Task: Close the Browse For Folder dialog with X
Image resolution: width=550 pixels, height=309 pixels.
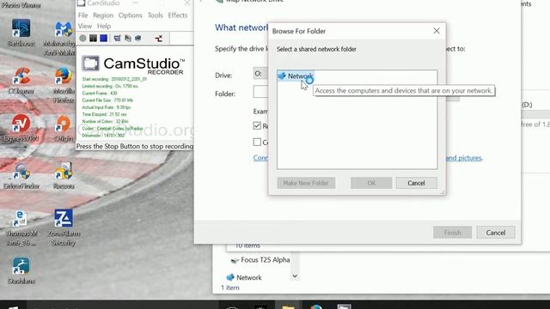Action: coord(437,31)
